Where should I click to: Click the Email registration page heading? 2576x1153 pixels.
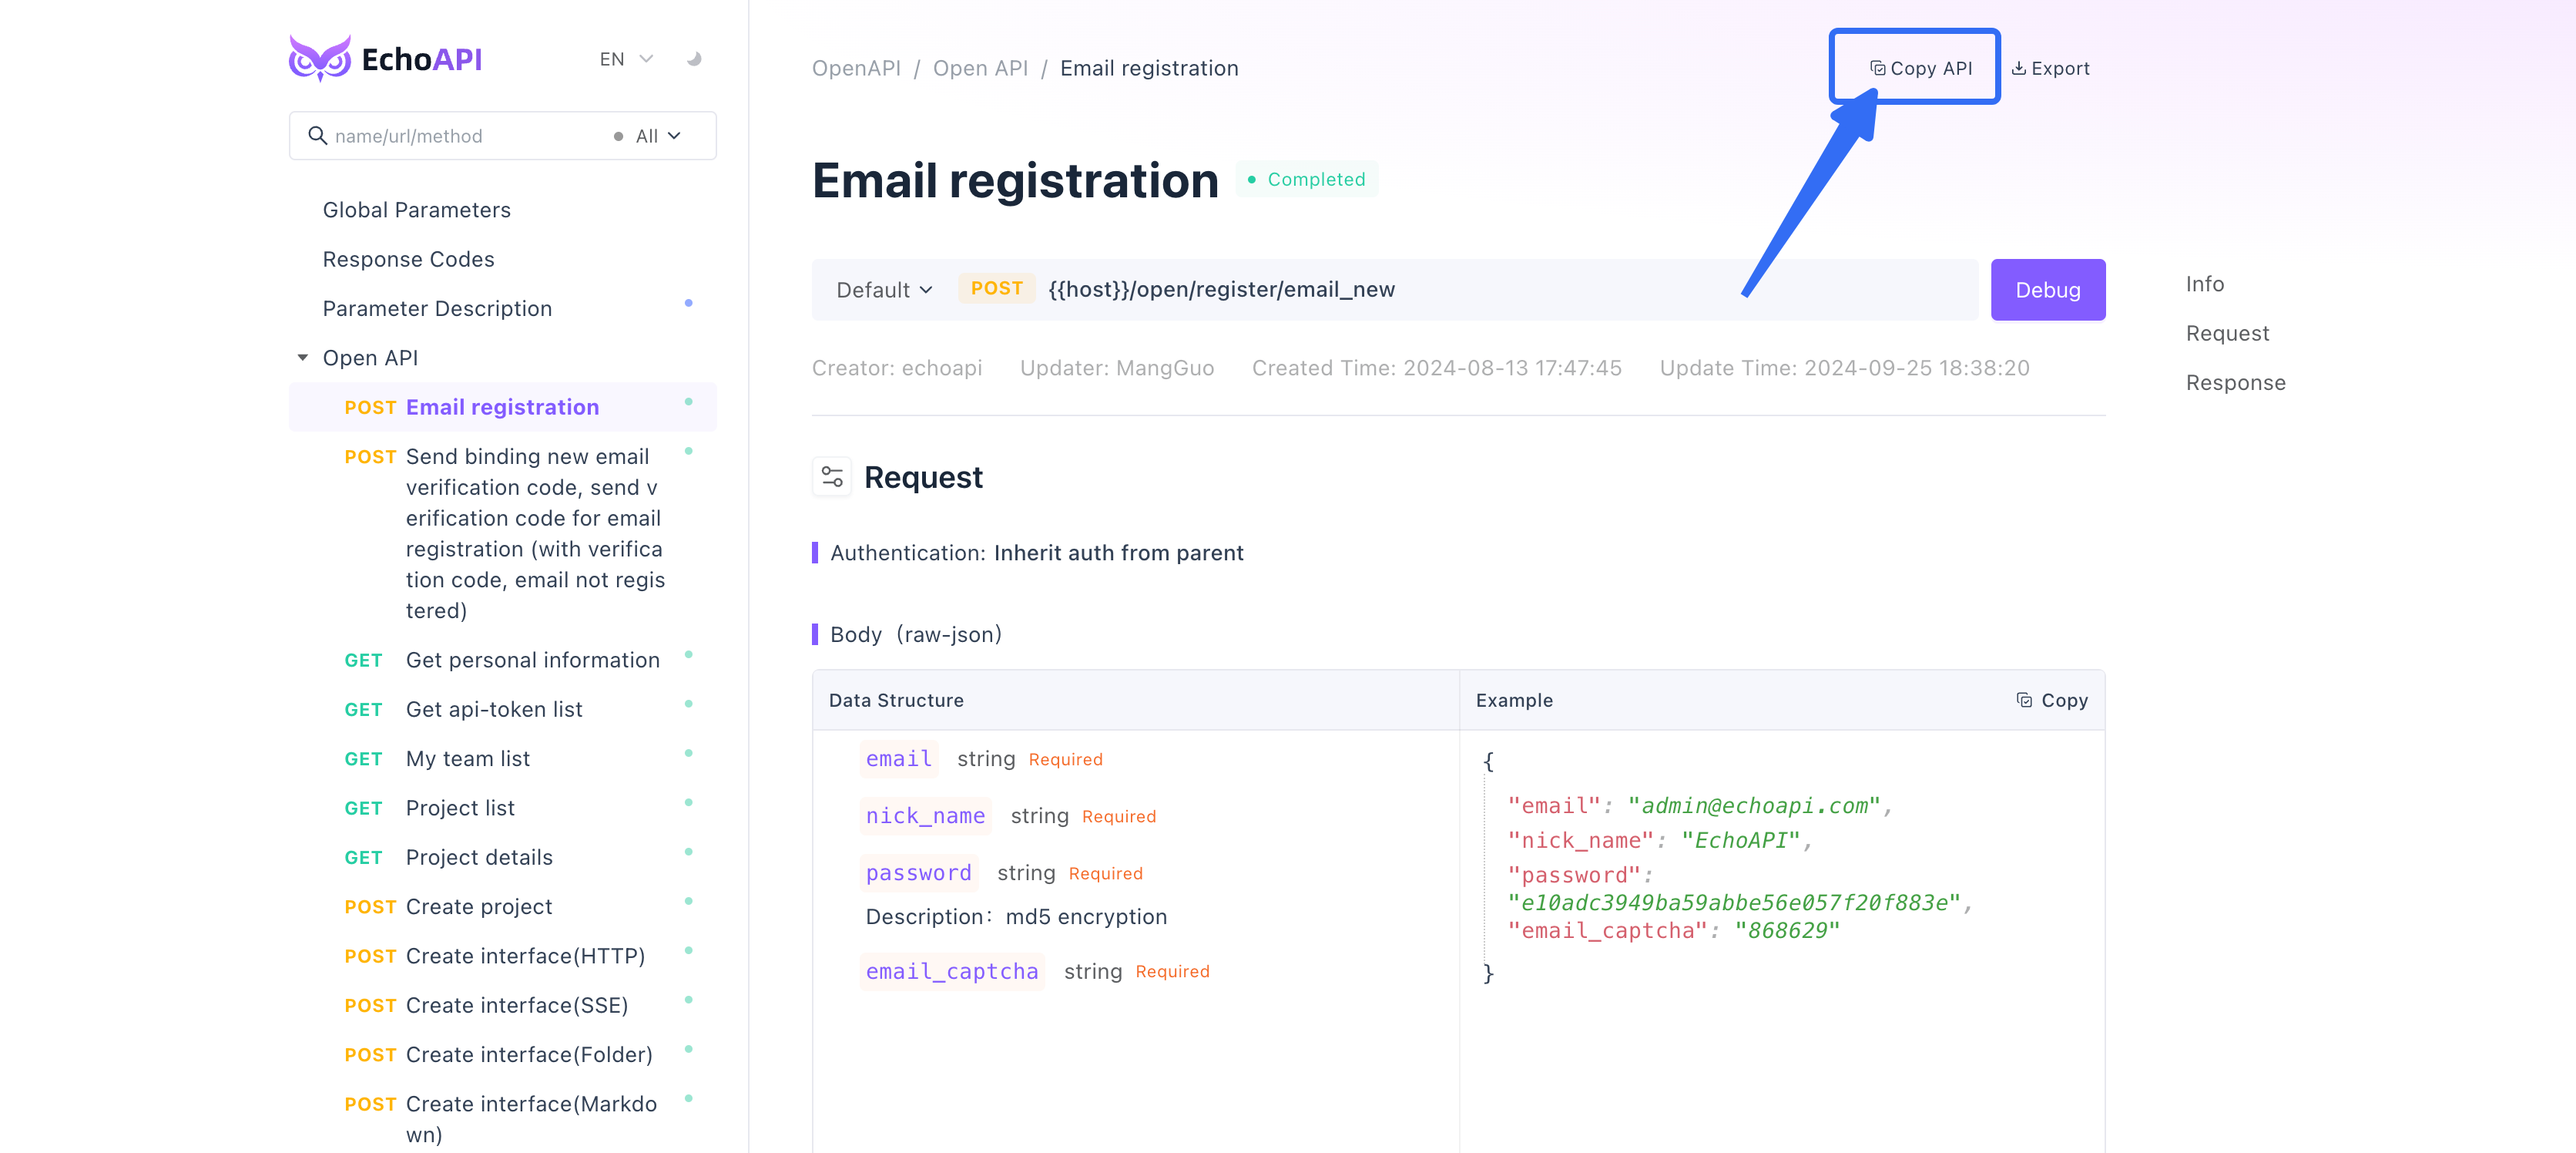click(1015, 180)
